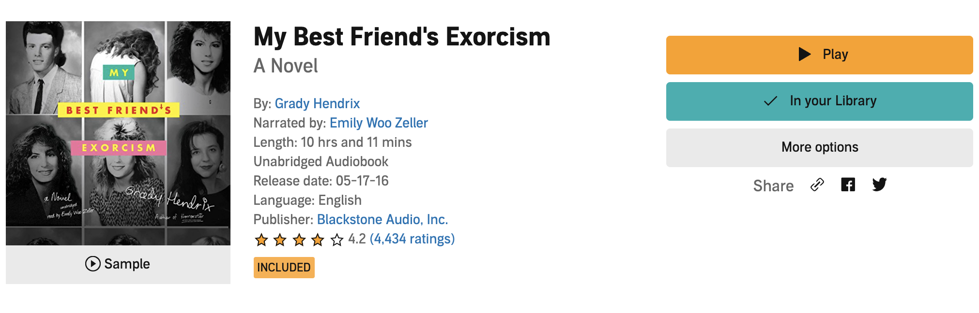This screenshot has height=313, width=979.
Task: Open author Grady Hendrix's page
Action: click(317, 104)
